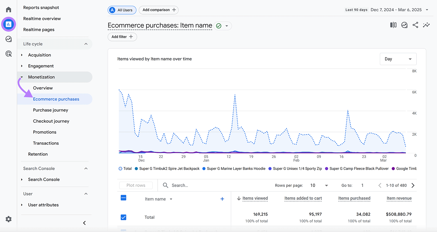Open the Day granularity dropdown
The height and width of the screenshot is (232, 437).
pyautogui.click(x=398, y=59)
